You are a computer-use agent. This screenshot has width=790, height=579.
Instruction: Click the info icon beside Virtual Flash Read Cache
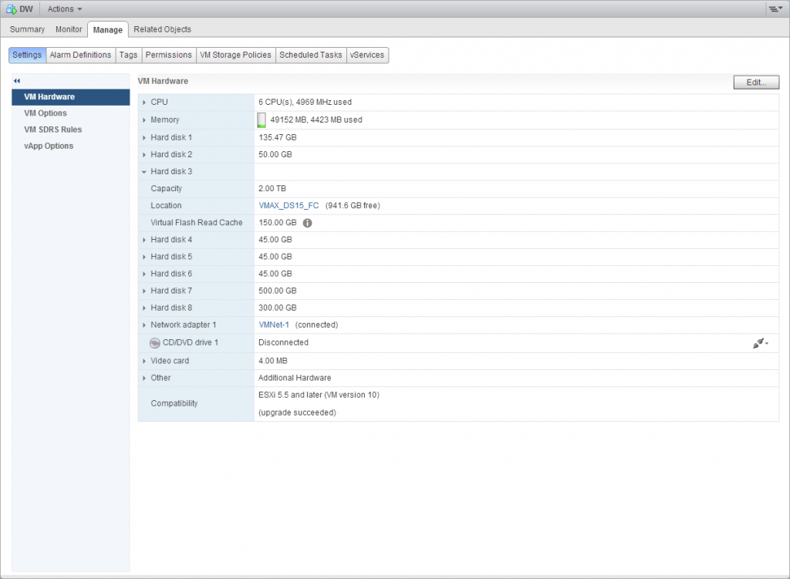coord(308,222)
